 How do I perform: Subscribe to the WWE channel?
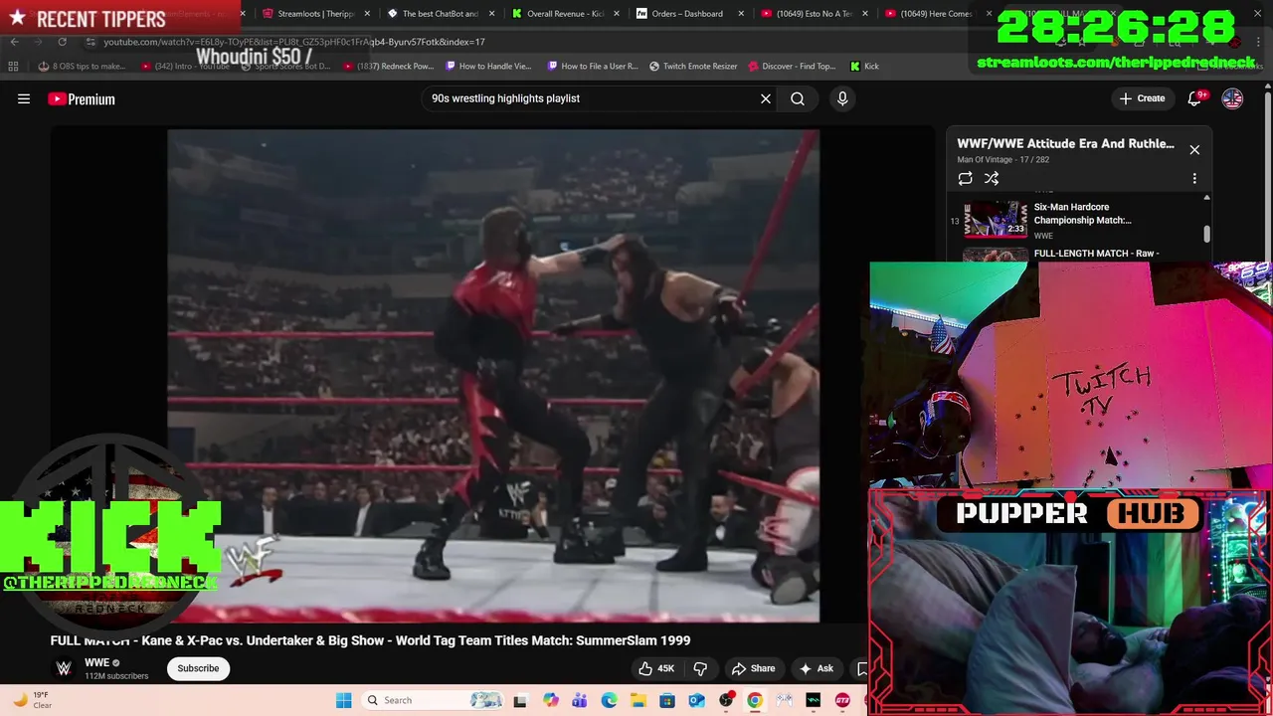coord(198,668)
